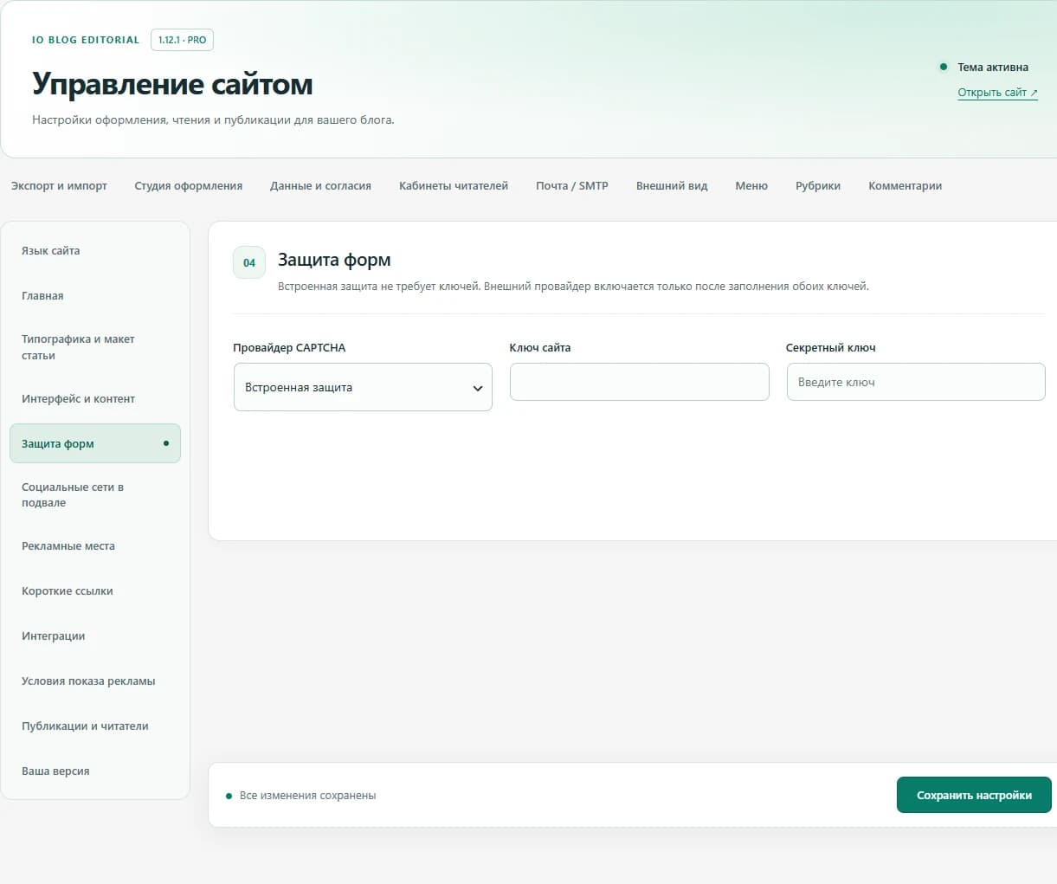
Task: Open Условия показа рекламы section
Action: coord(95,681)
